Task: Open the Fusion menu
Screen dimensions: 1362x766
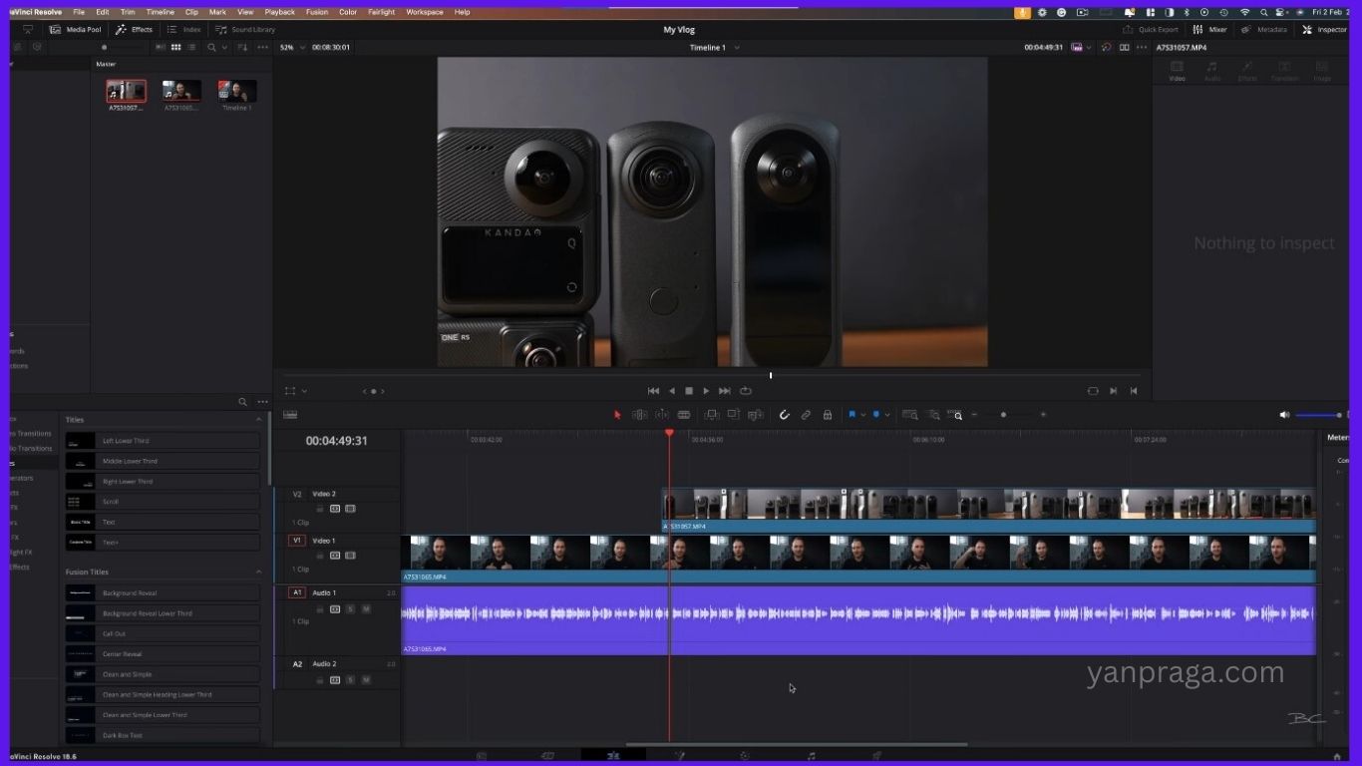Action: [x=317, y=12]
